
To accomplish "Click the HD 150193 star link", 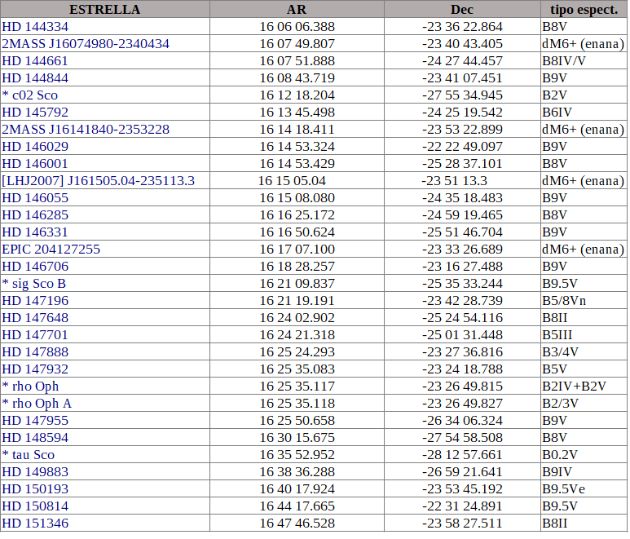I will 35,488.
